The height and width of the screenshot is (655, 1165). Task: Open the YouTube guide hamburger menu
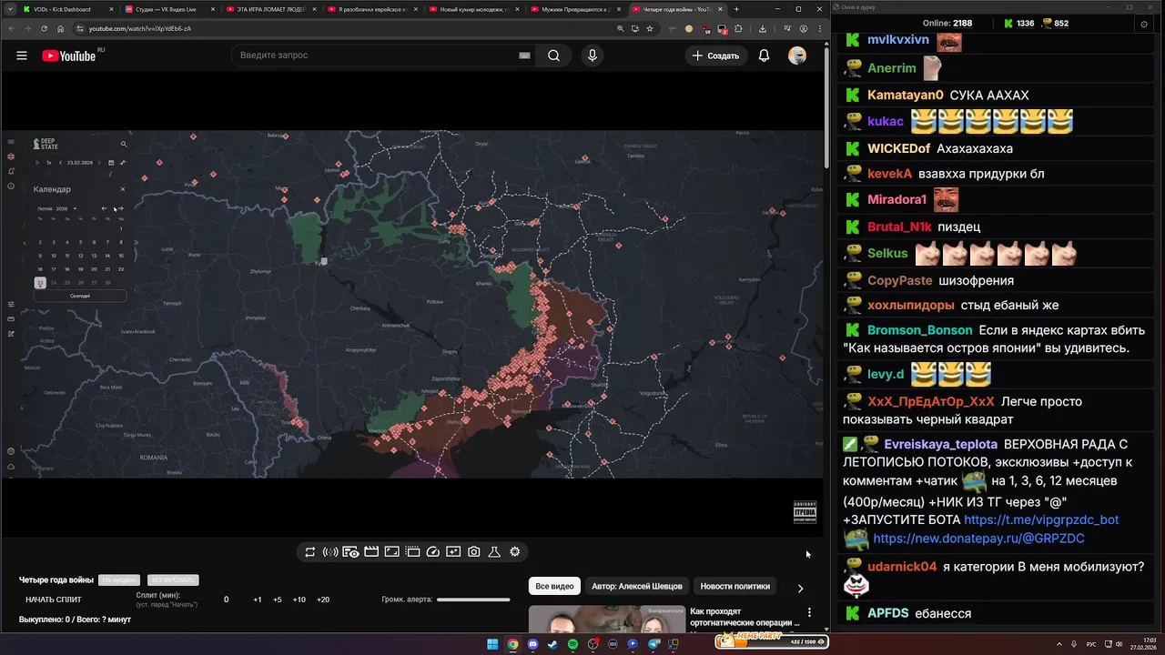pyautogui.click(x=22, y=55)
